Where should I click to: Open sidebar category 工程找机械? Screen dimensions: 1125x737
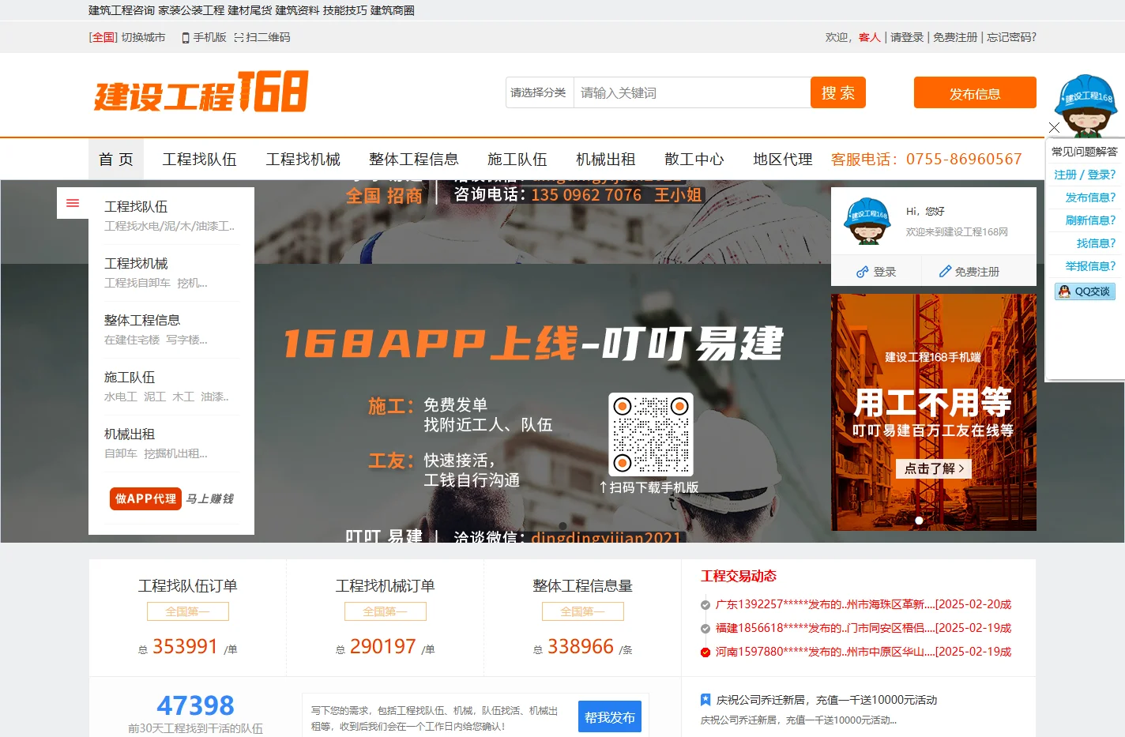coord(136,264)
